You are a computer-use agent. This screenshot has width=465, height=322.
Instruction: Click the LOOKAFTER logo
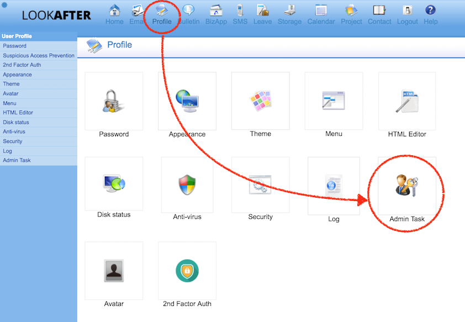[56, 15]
